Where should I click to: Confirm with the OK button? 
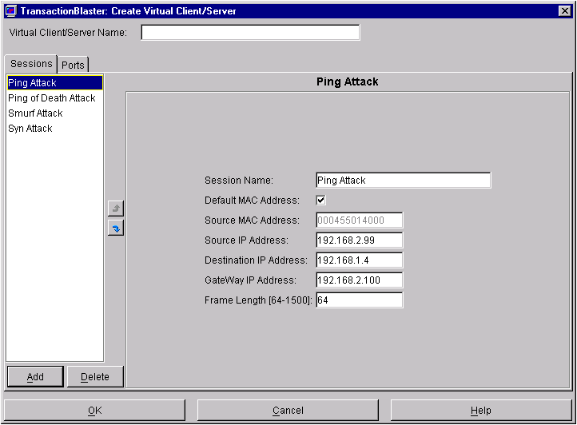[94, 411]
